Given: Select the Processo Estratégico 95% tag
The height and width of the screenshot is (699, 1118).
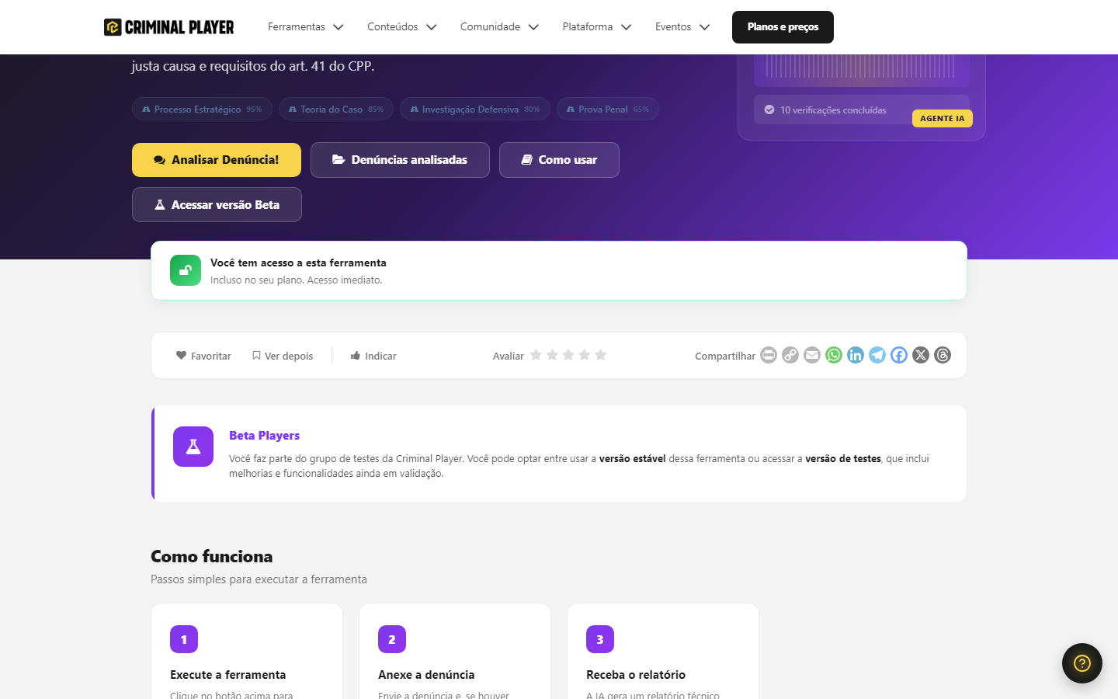Looking at the screenshot, I should coord(202,109).
